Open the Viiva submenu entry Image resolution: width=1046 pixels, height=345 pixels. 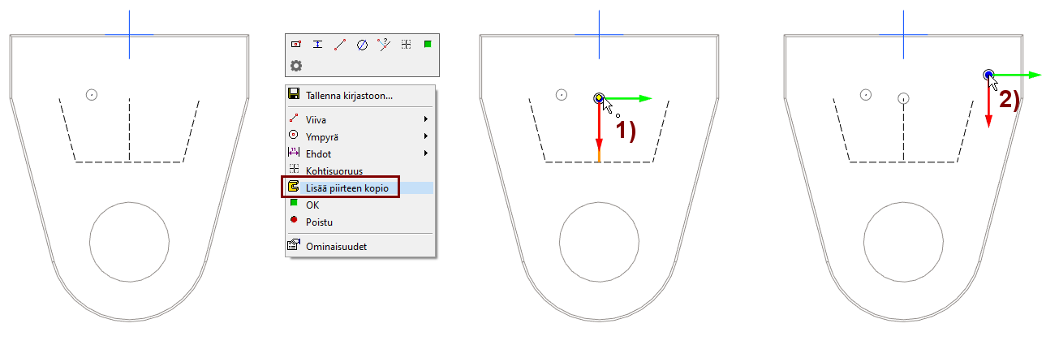[x=360, y=119]
